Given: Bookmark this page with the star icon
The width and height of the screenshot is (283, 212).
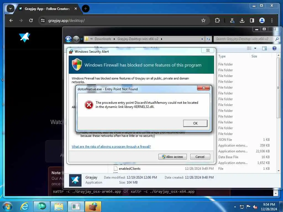Looking at the screenshot, I should click(203, 20).
